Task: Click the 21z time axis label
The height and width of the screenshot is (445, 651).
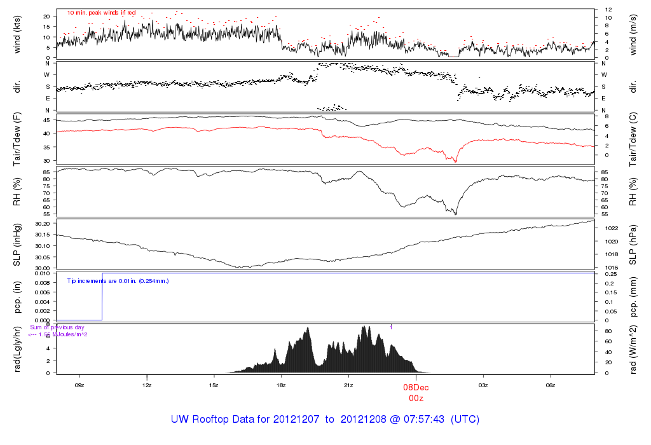Action: tap(348, 385)
